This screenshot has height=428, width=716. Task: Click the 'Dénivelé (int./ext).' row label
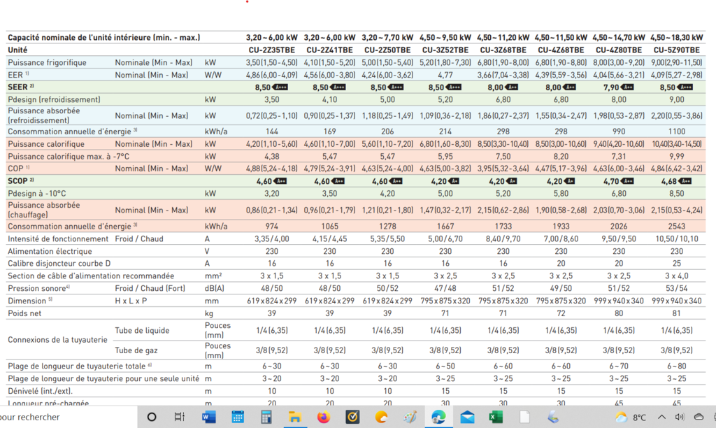(x=40, y=391)
